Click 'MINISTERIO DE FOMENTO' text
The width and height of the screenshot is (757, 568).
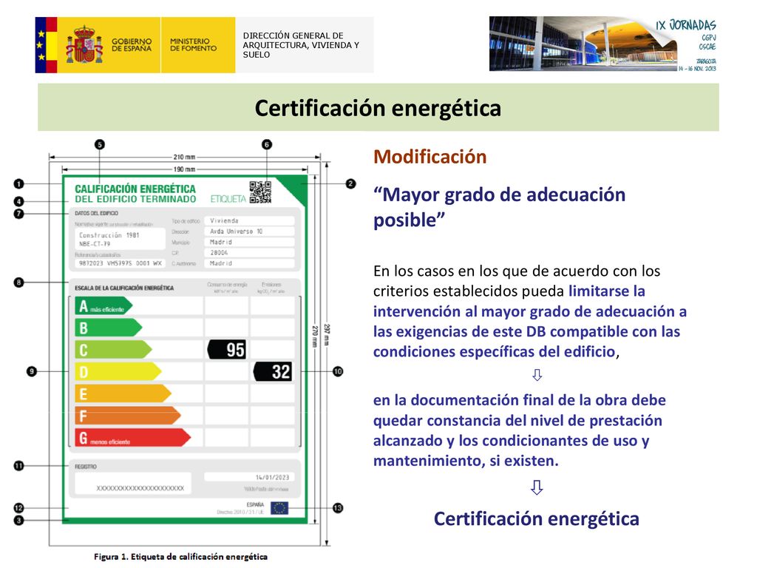pos(193,45)
